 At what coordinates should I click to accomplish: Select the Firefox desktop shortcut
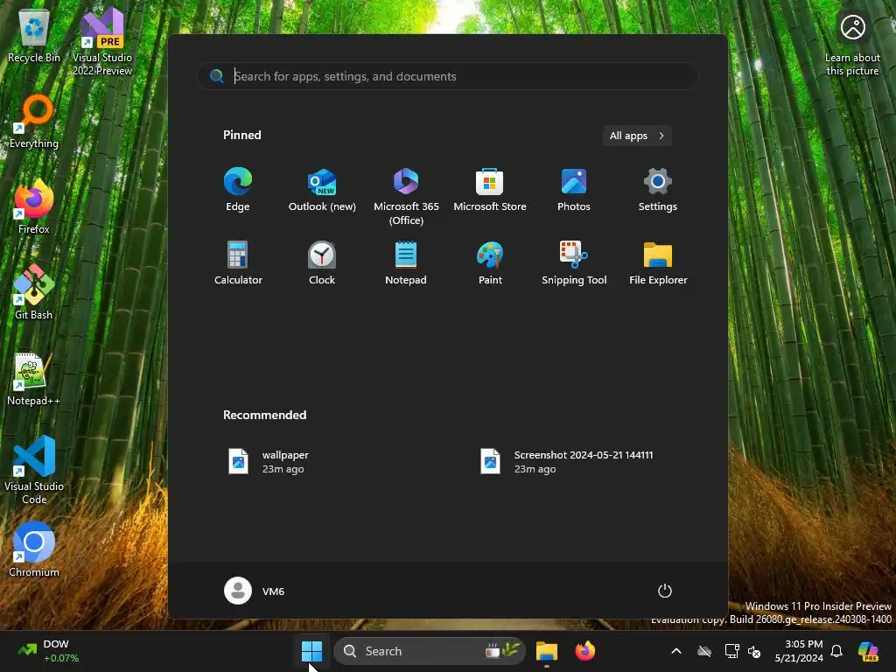(x=34, y=206)
